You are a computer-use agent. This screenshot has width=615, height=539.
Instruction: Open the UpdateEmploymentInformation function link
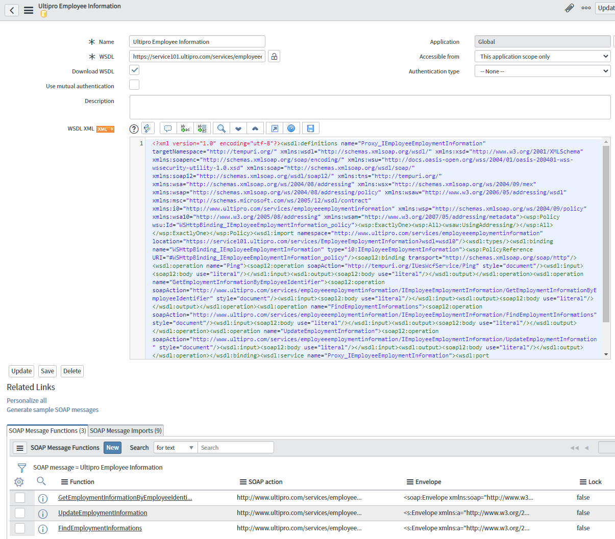tap(103, 513)
